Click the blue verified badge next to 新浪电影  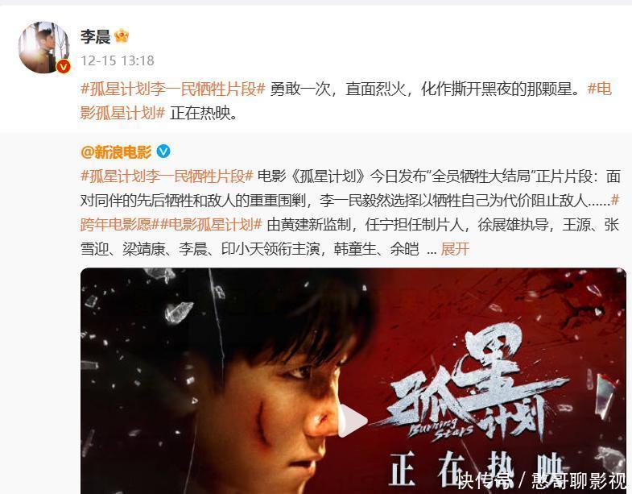coord(163,152)
